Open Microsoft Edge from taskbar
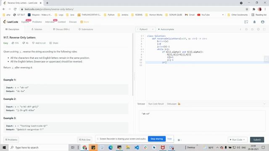Screen dimensions: 269x151 tap(111, 147)
